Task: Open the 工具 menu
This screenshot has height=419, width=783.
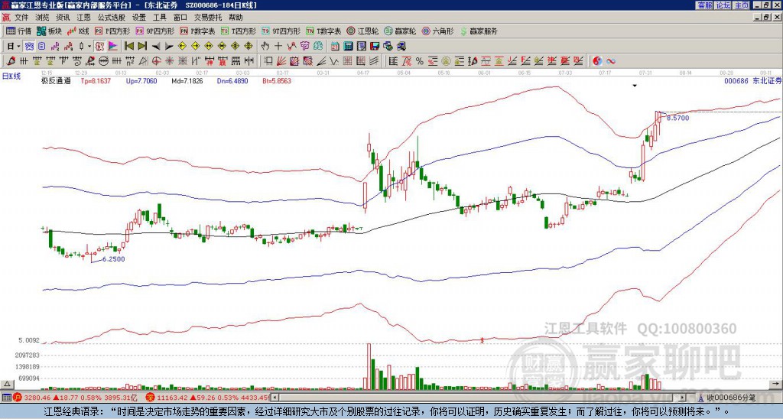Action: (x=159, y=18)
